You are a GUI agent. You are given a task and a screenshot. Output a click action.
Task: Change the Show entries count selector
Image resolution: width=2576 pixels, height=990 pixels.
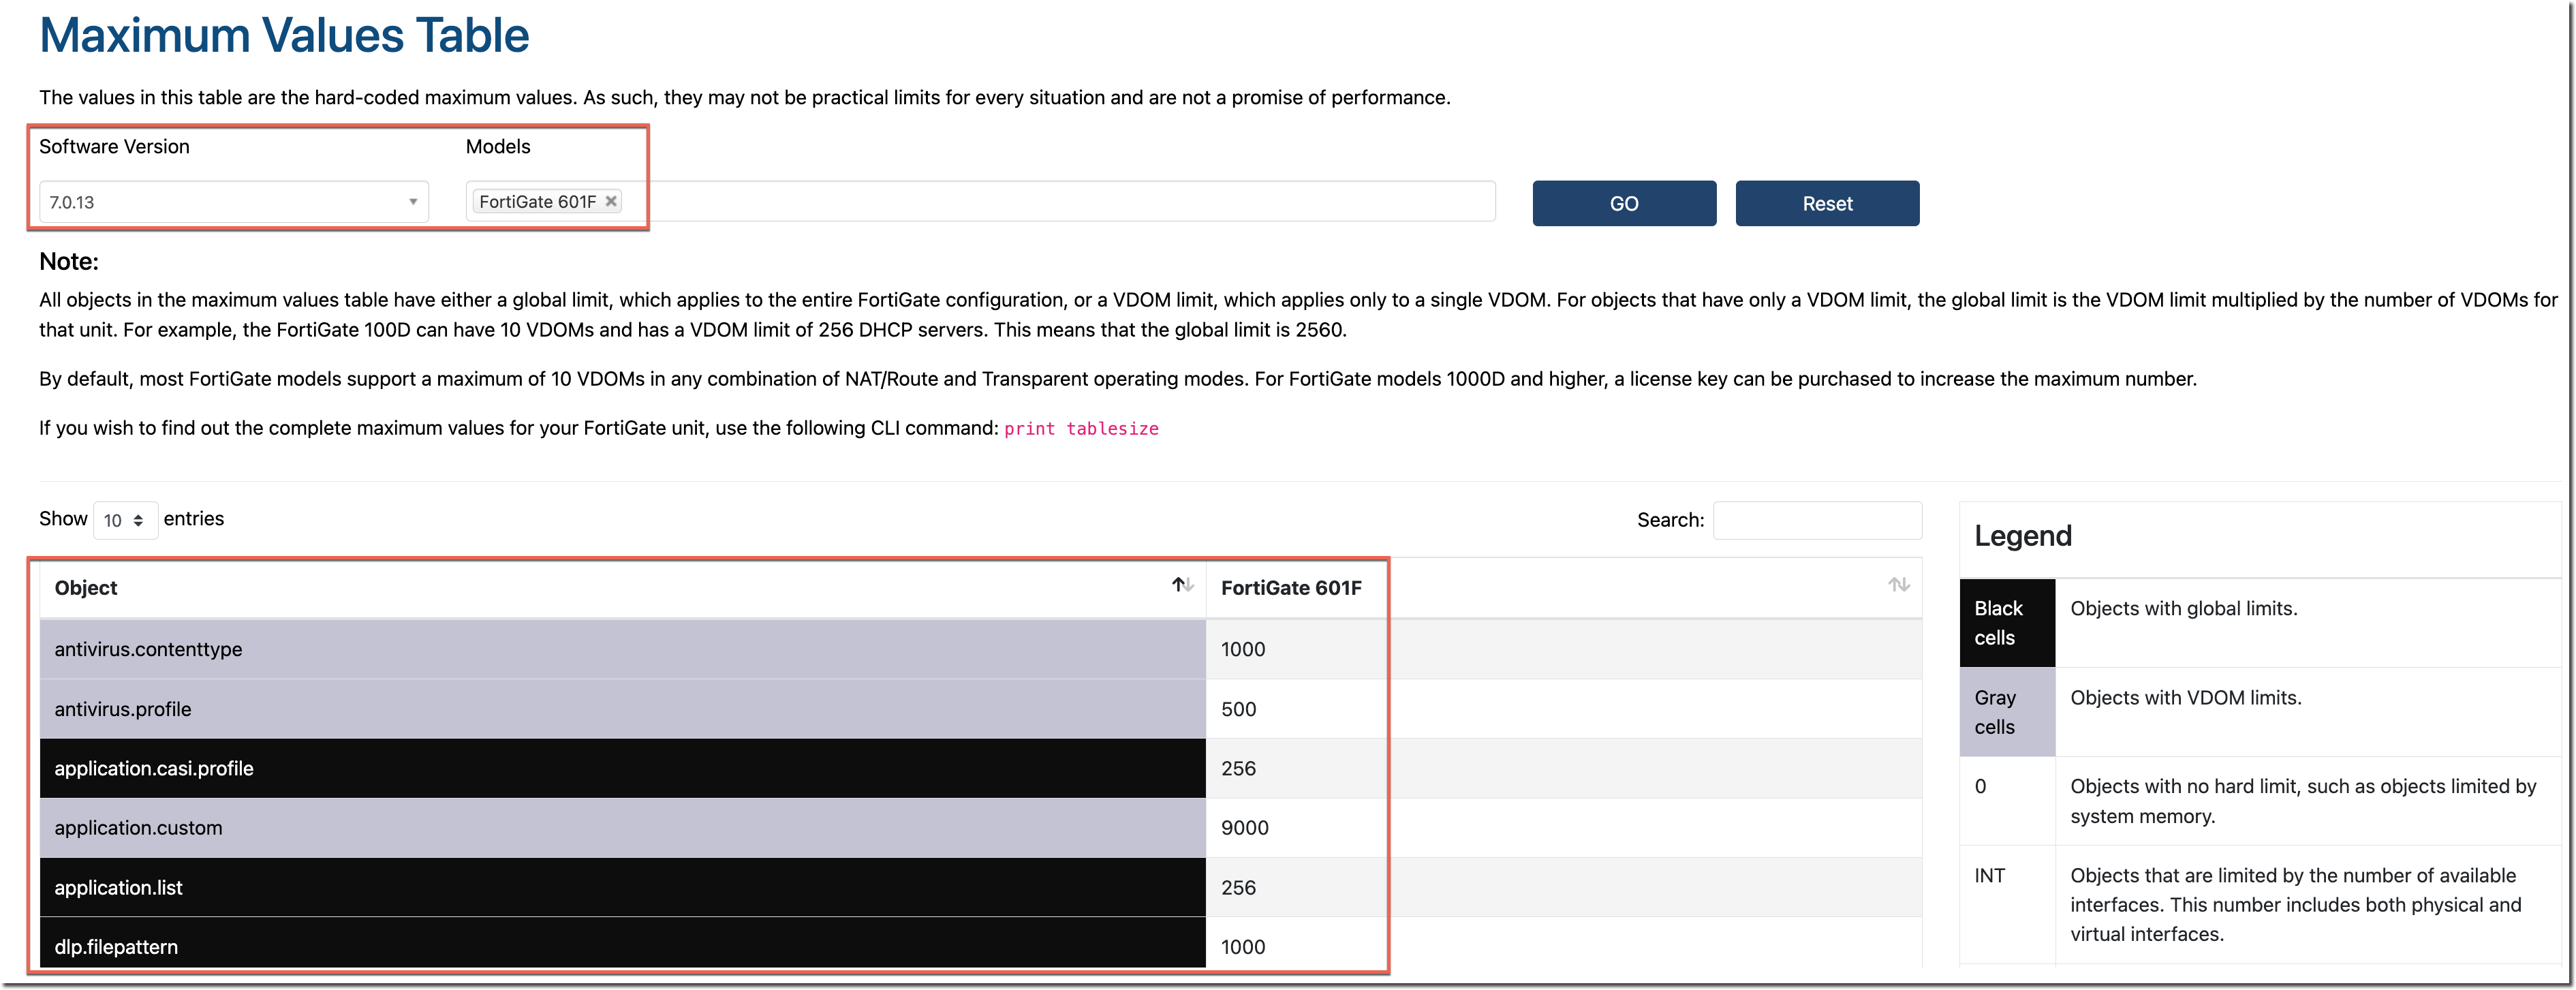pos(125,520)
